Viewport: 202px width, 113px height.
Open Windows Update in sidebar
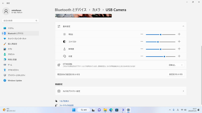click(x=20, y=80)
